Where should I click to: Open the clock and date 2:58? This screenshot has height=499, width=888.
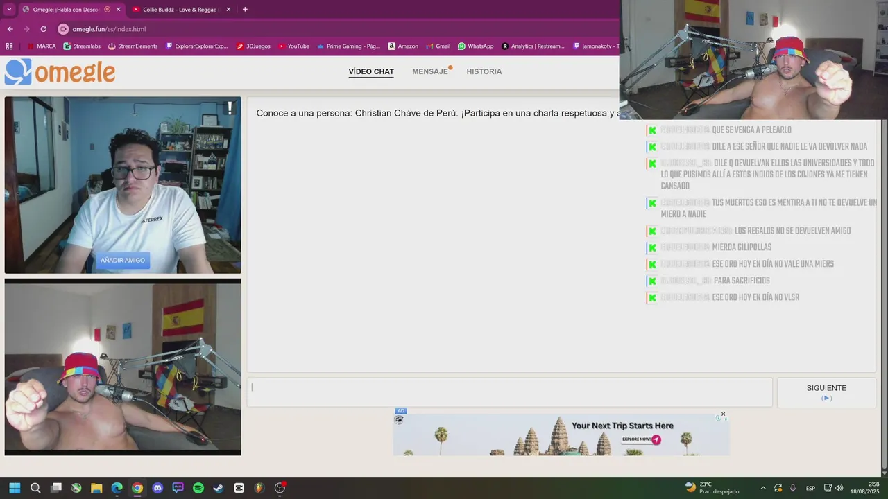point(865,488)
